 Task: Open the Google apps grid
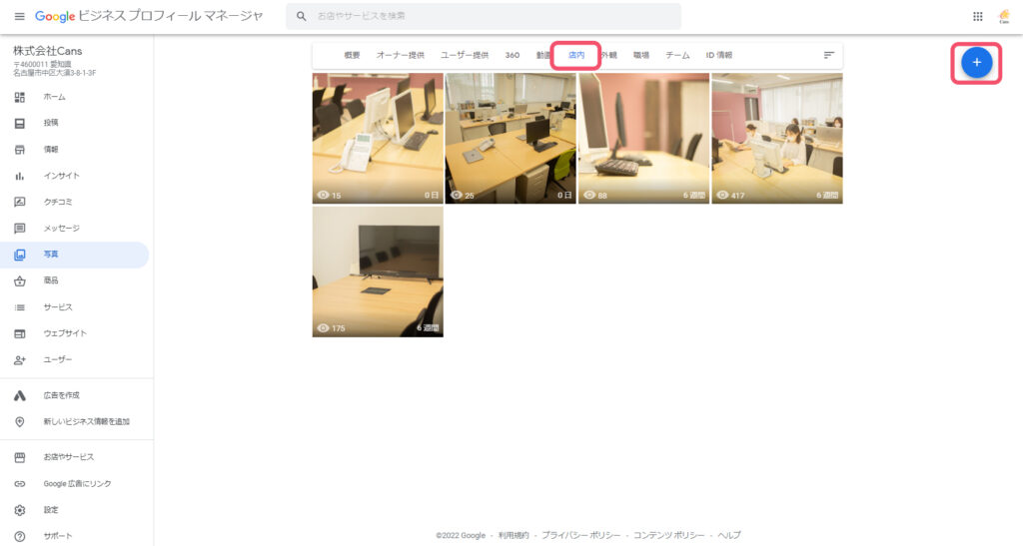tap(977, 16)
